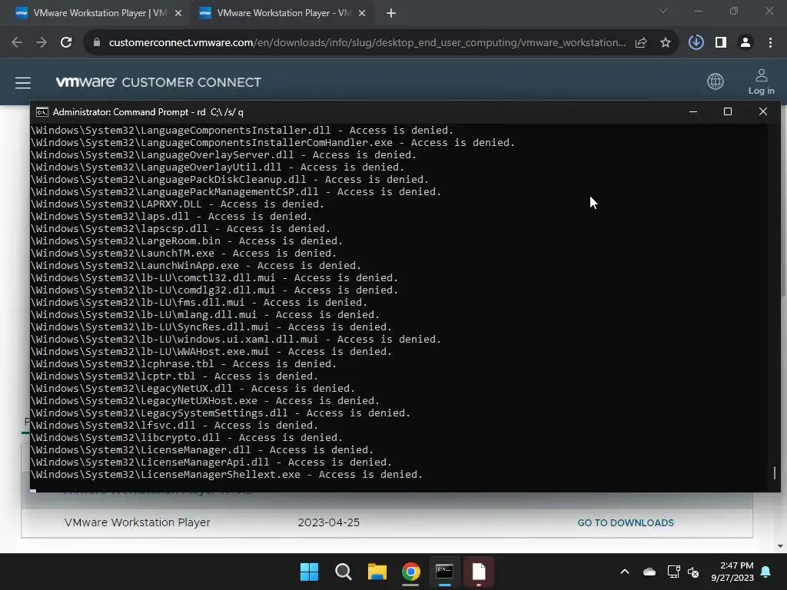Click the LicenseManagerShellext.exe output line

(x=227, y=475)
